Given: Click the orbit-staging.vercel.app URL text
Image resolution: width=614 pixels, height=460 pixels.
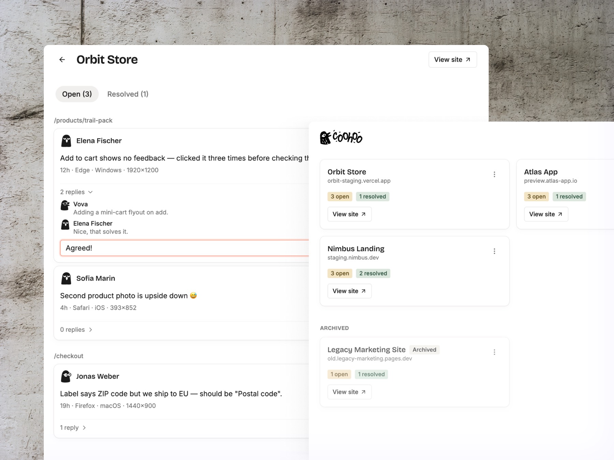Looking at the screenshot, I should [x=359, y=181].
